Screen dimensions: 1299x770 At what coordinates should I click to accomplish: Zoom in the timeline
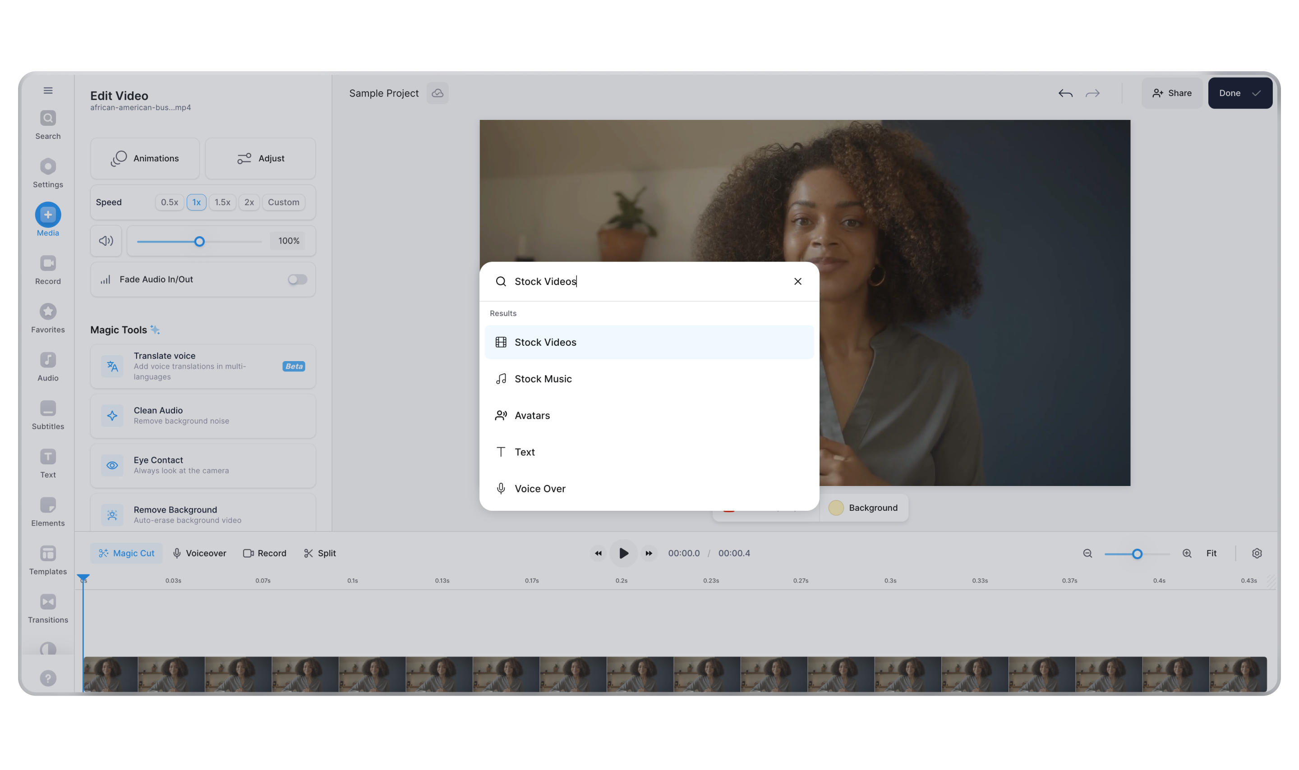(1187, 554)
